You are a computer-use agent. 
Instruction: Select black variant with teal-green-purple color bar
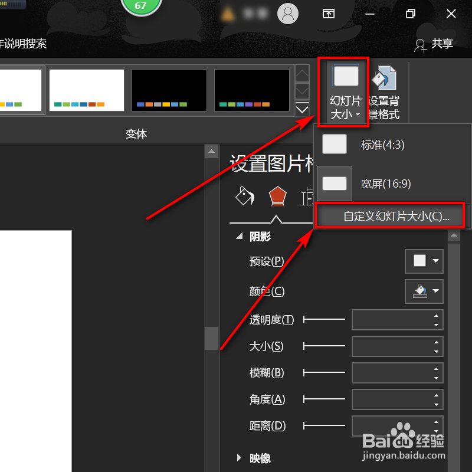click(252, 90)
